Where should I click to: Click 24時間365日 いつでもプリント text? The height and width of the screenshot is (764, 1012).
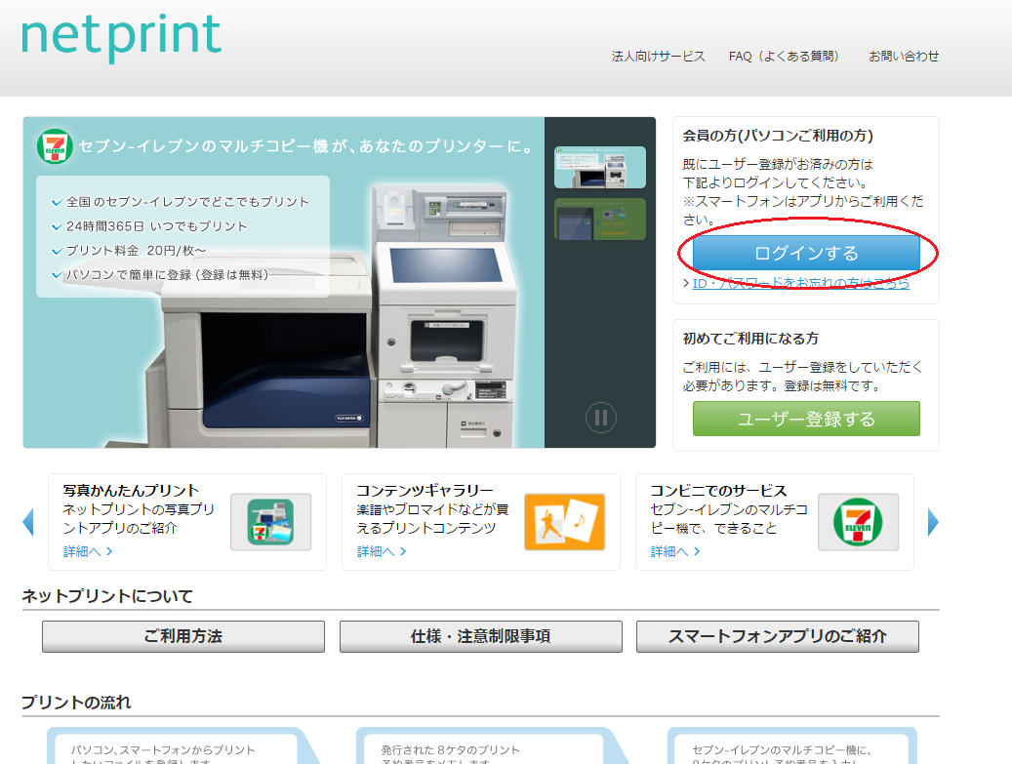pyautogui.click(x=157, y=226)
